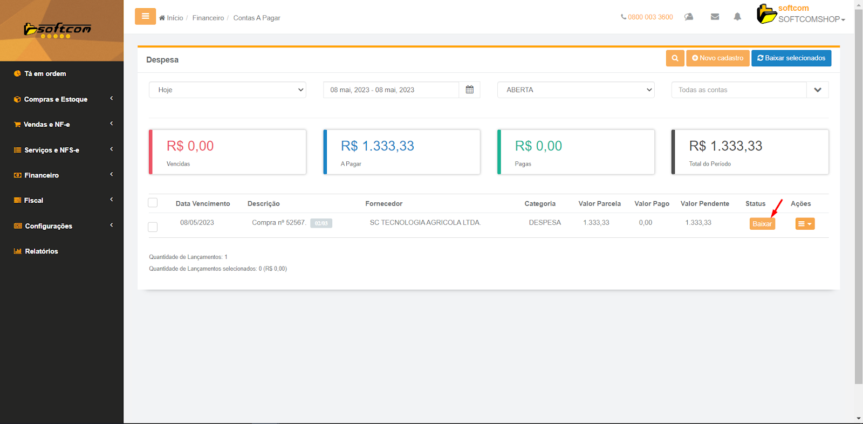Image resolution: width=863 pixels, height=424 pixels.
Task: Open the ABERTA status dropdown
Action: point(576,90)
